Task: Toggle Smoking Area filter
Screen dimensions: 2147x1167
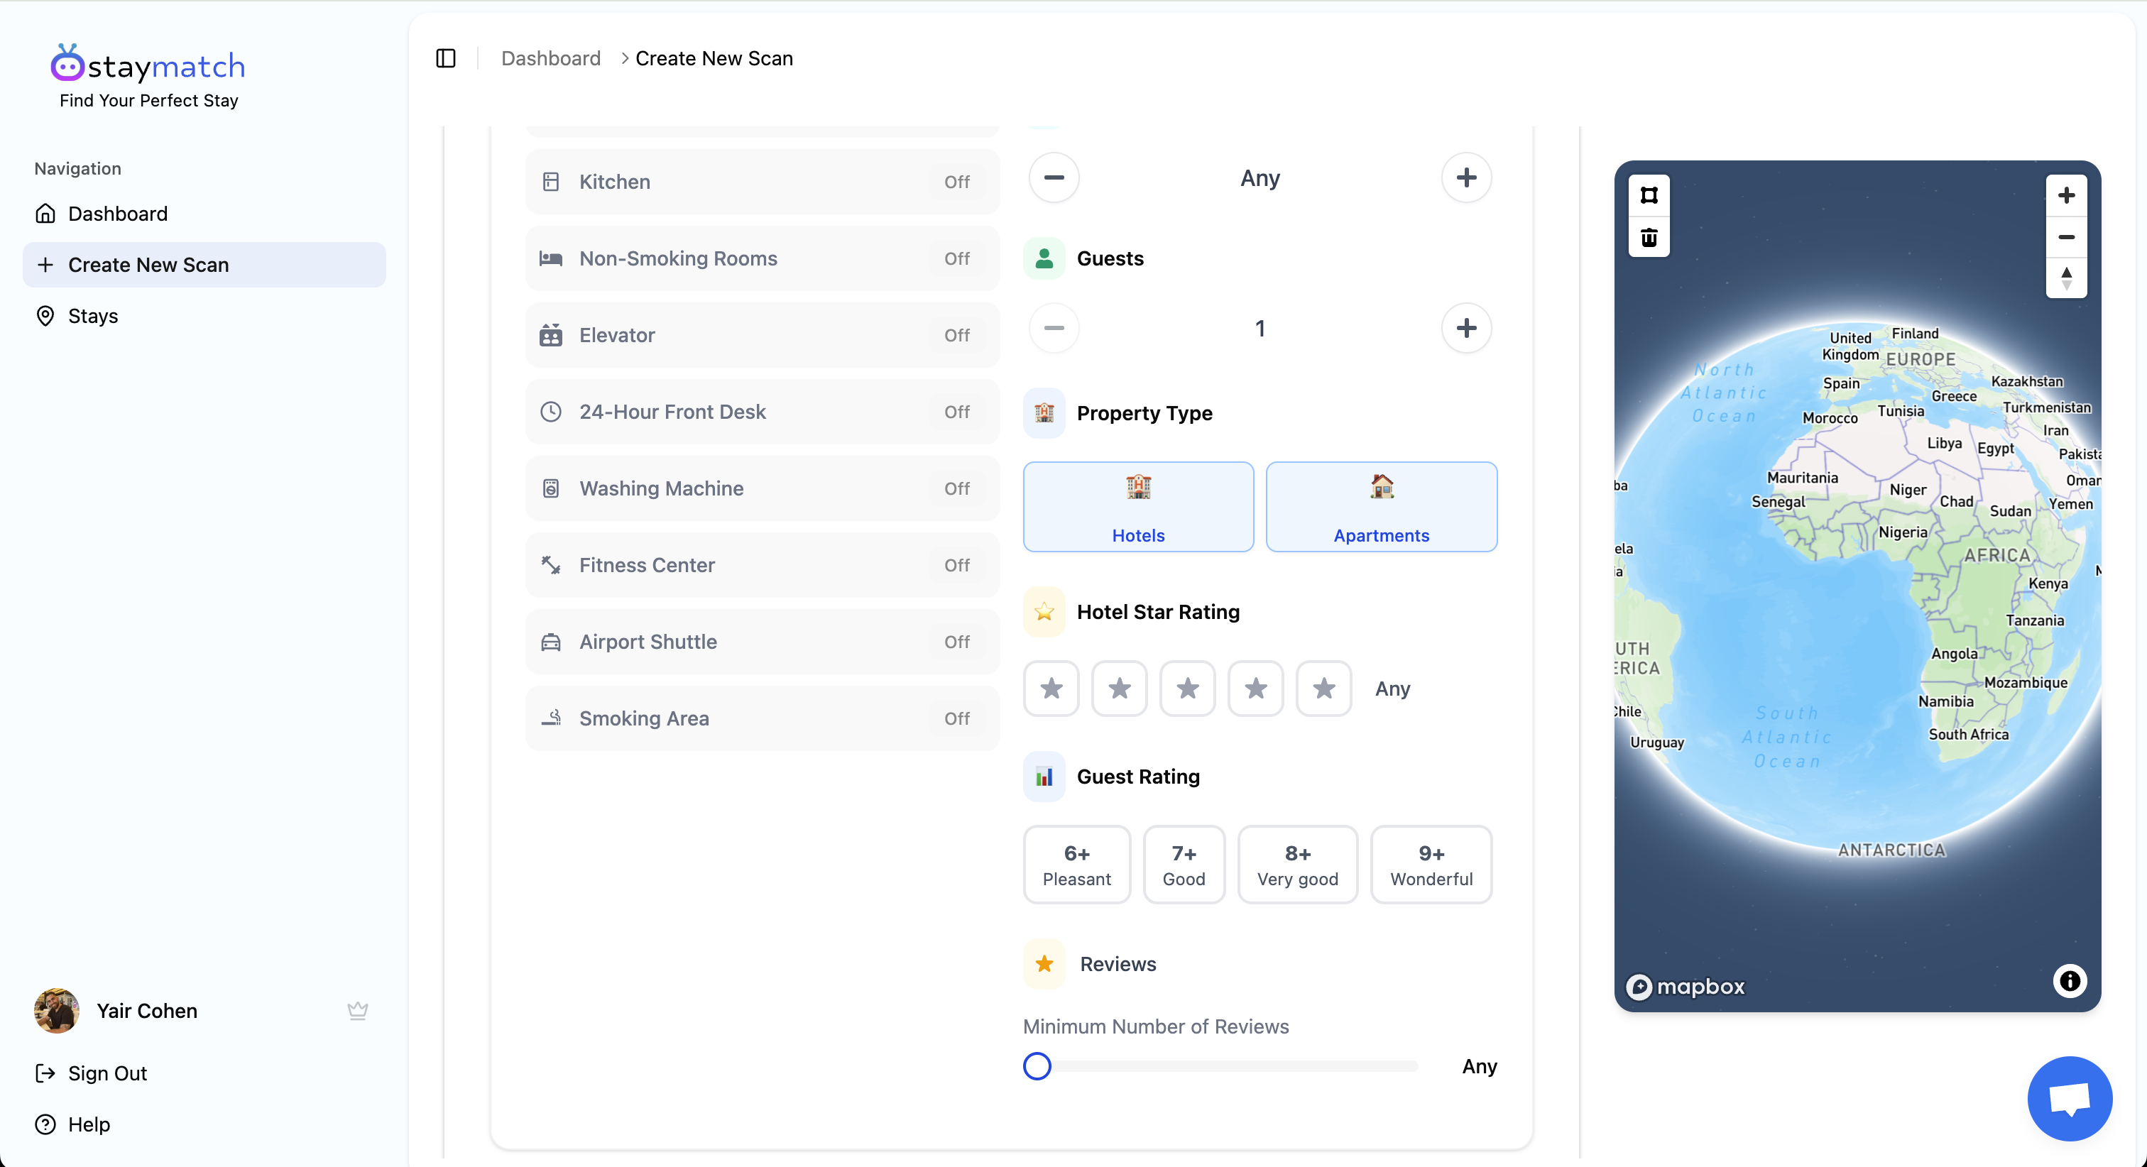Action: point(762,718)
